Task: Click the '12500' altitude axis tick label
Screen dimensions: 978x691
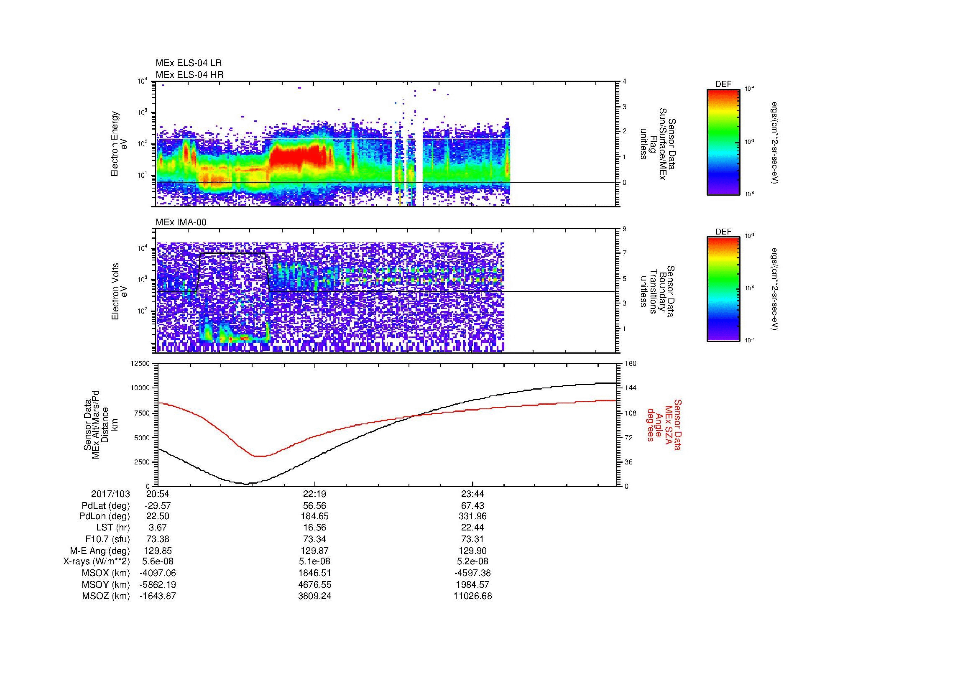Action: 140,363
